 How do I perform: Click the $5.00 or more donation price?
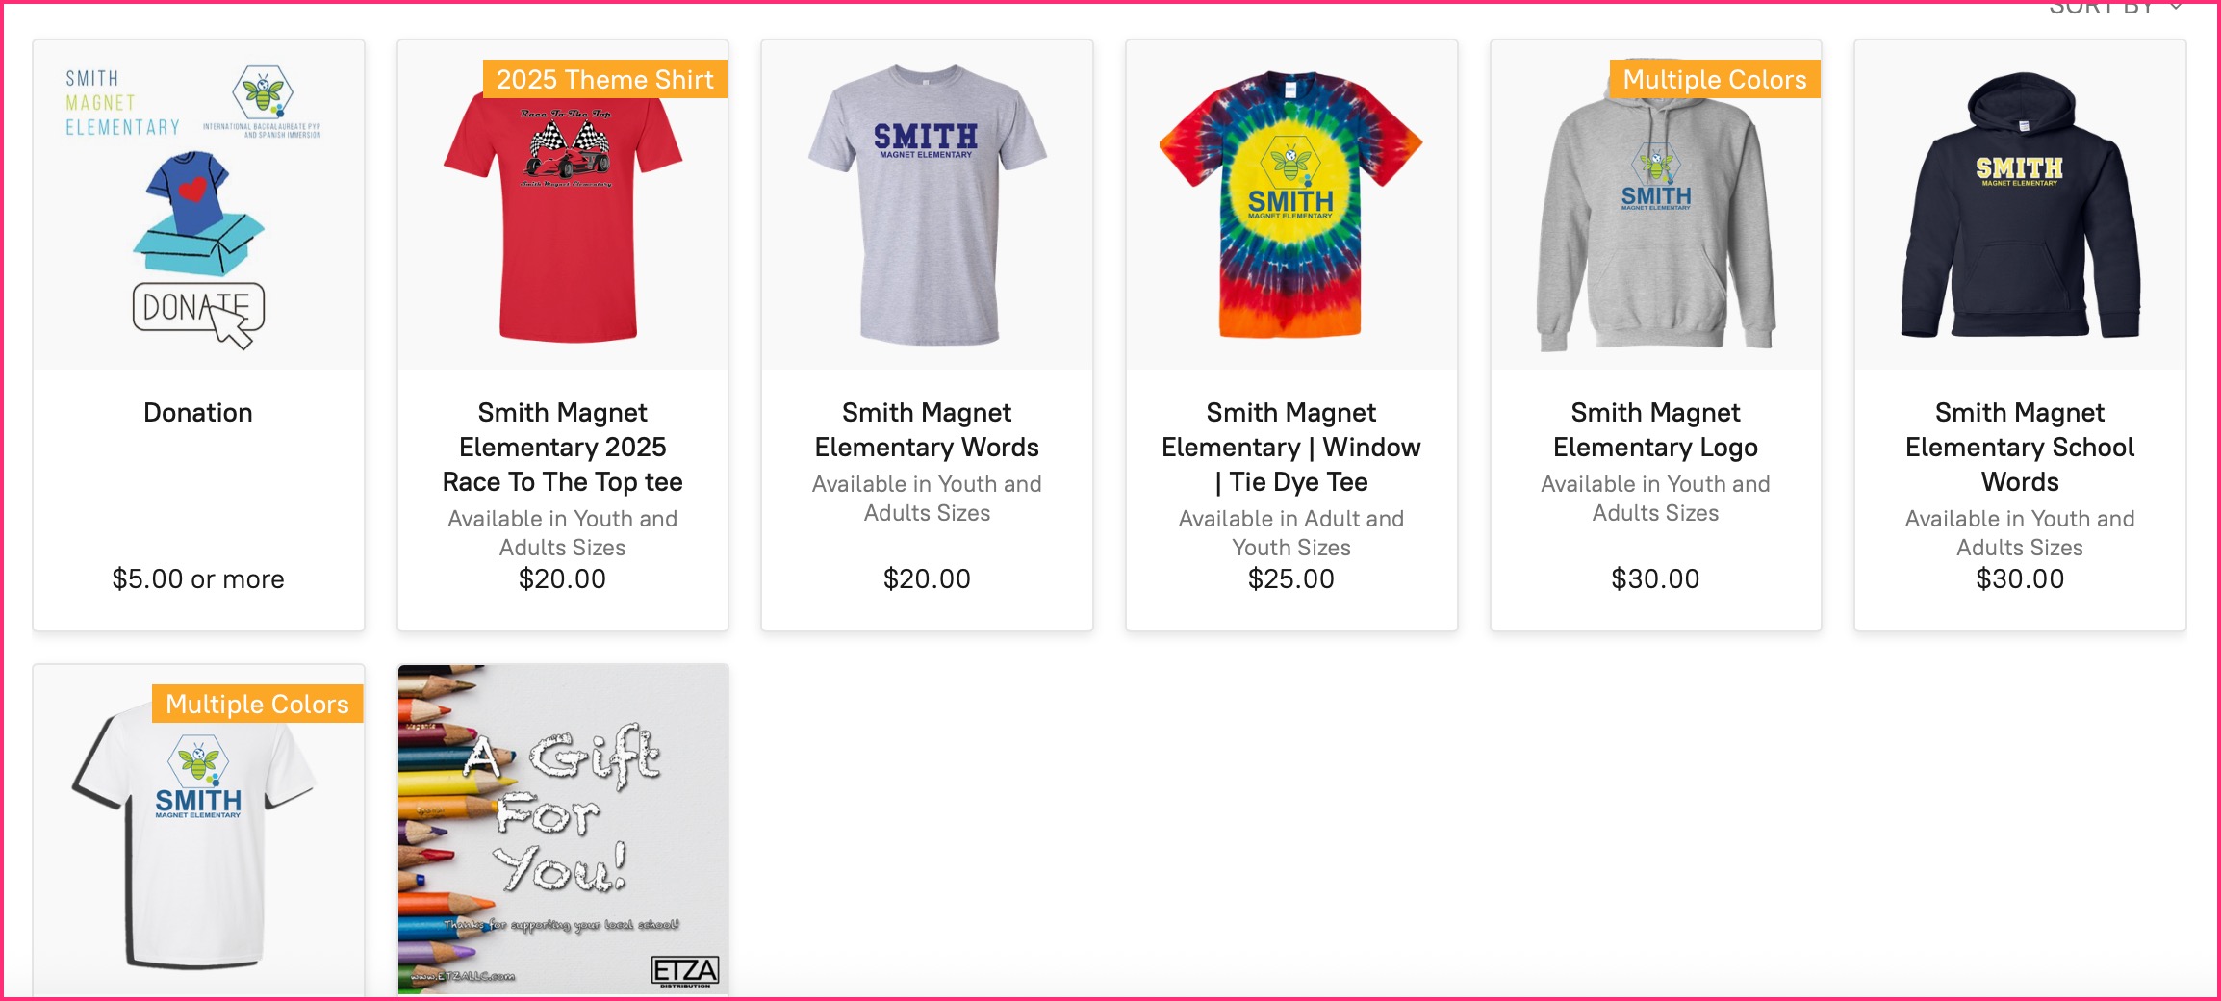[198, 579]
